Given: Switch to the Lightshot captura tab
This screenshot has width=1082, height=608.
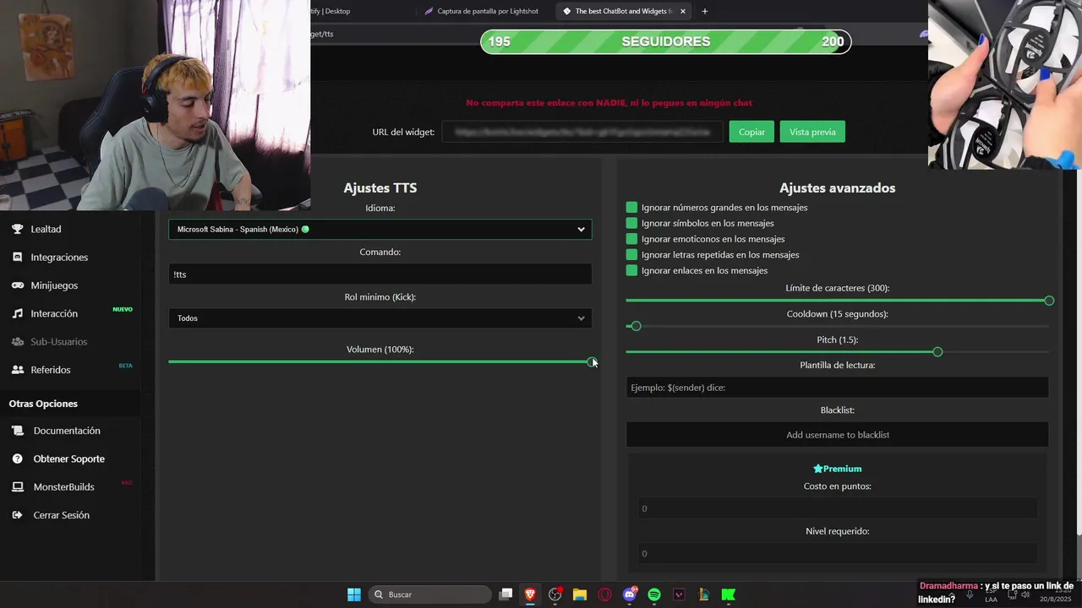Looking at the screenshot, I should (x=483, y=11).
